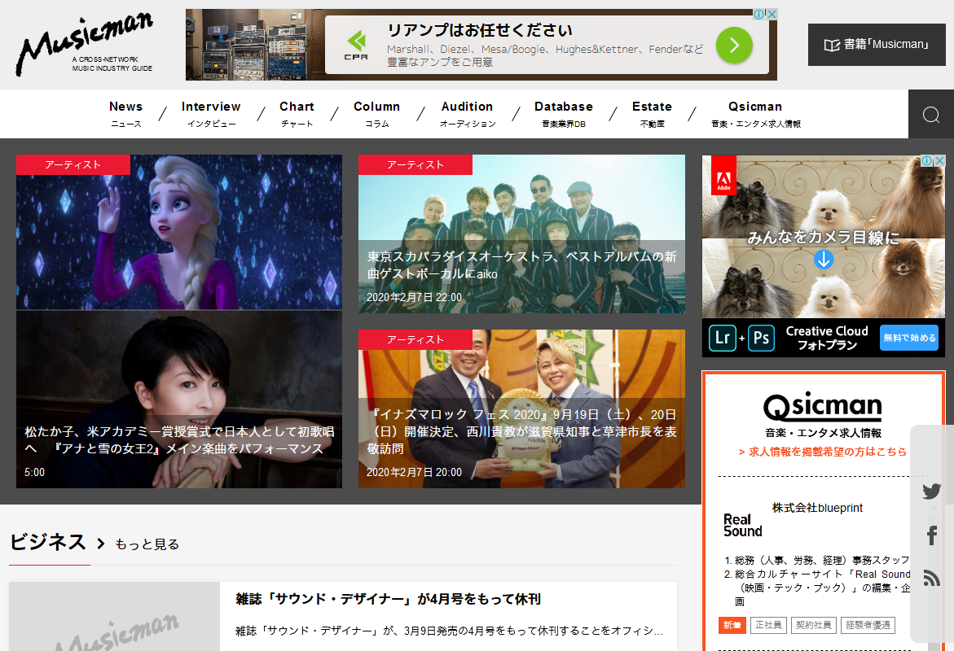Viewport: 954px width, 651px height.
Task: Click the green arrow in top ad
Action: [x=733, y=45]
